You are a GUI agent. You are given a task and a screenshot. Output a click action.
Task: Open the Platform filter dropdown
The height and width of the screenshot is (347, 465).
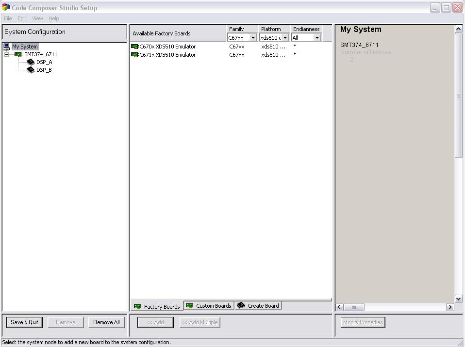coord(285,38)
